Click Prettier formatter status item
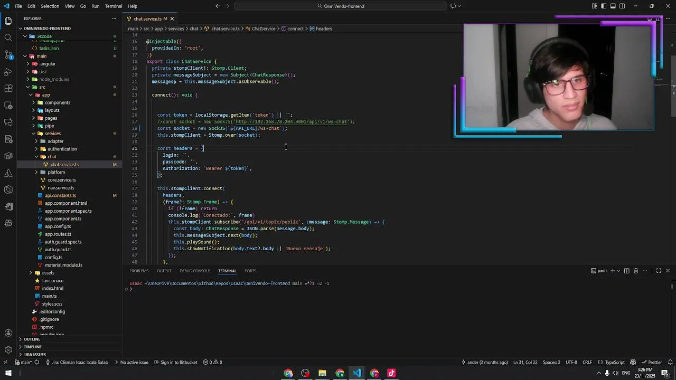 click(x=652, y=362)
